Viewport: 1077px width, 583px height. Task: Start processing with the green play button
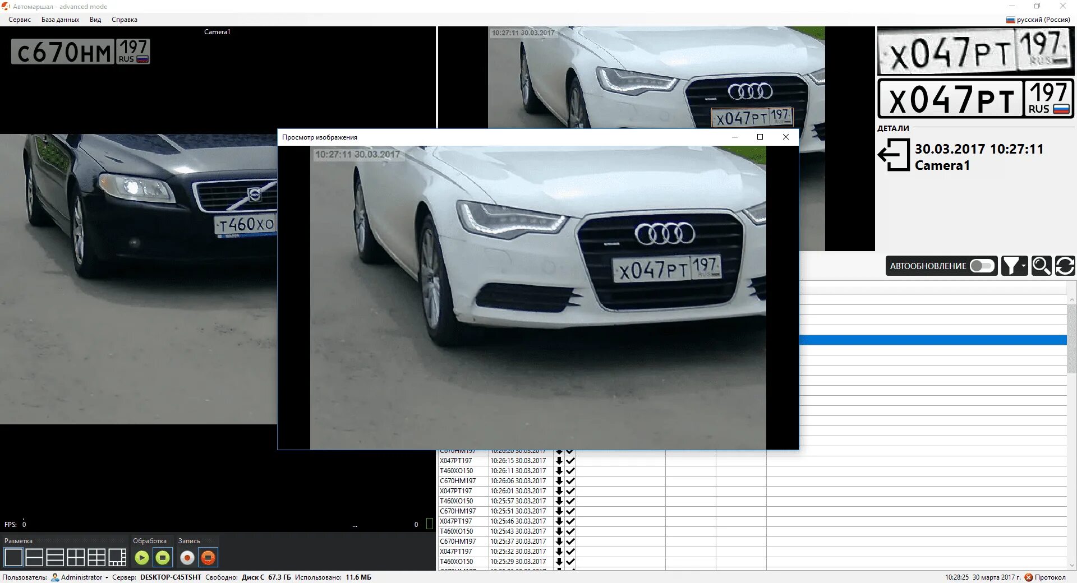[x=142, y=557]
